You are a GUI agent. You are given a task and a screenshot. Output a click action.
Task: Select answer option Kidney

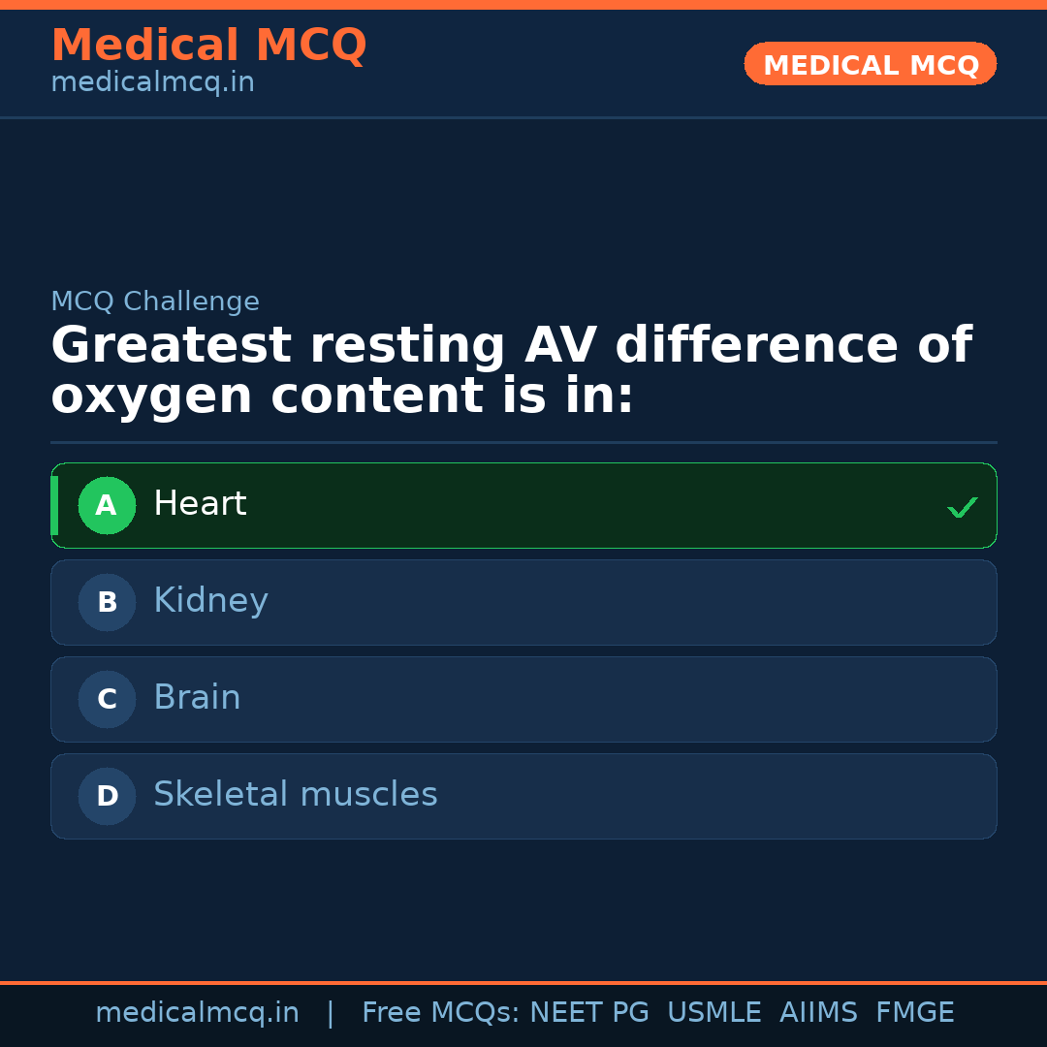[x=523, y=602]
